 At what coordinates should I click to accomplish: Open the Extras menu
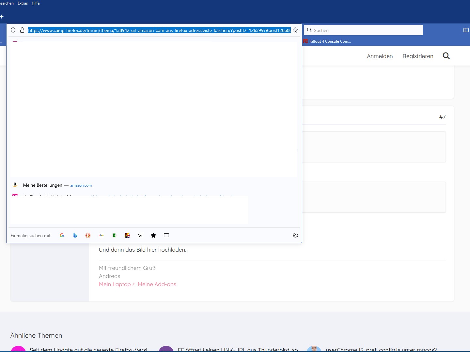23,3
